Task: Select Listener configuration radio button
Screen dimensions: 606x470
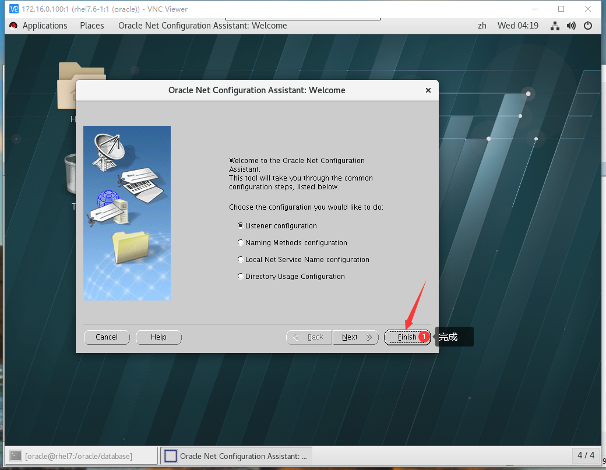Action: (x=277, y=225)
